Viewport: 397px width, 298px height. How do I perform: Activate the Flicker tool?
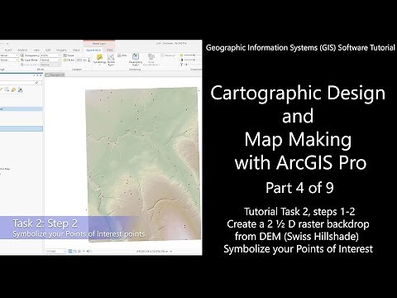[x=69, y=60]
